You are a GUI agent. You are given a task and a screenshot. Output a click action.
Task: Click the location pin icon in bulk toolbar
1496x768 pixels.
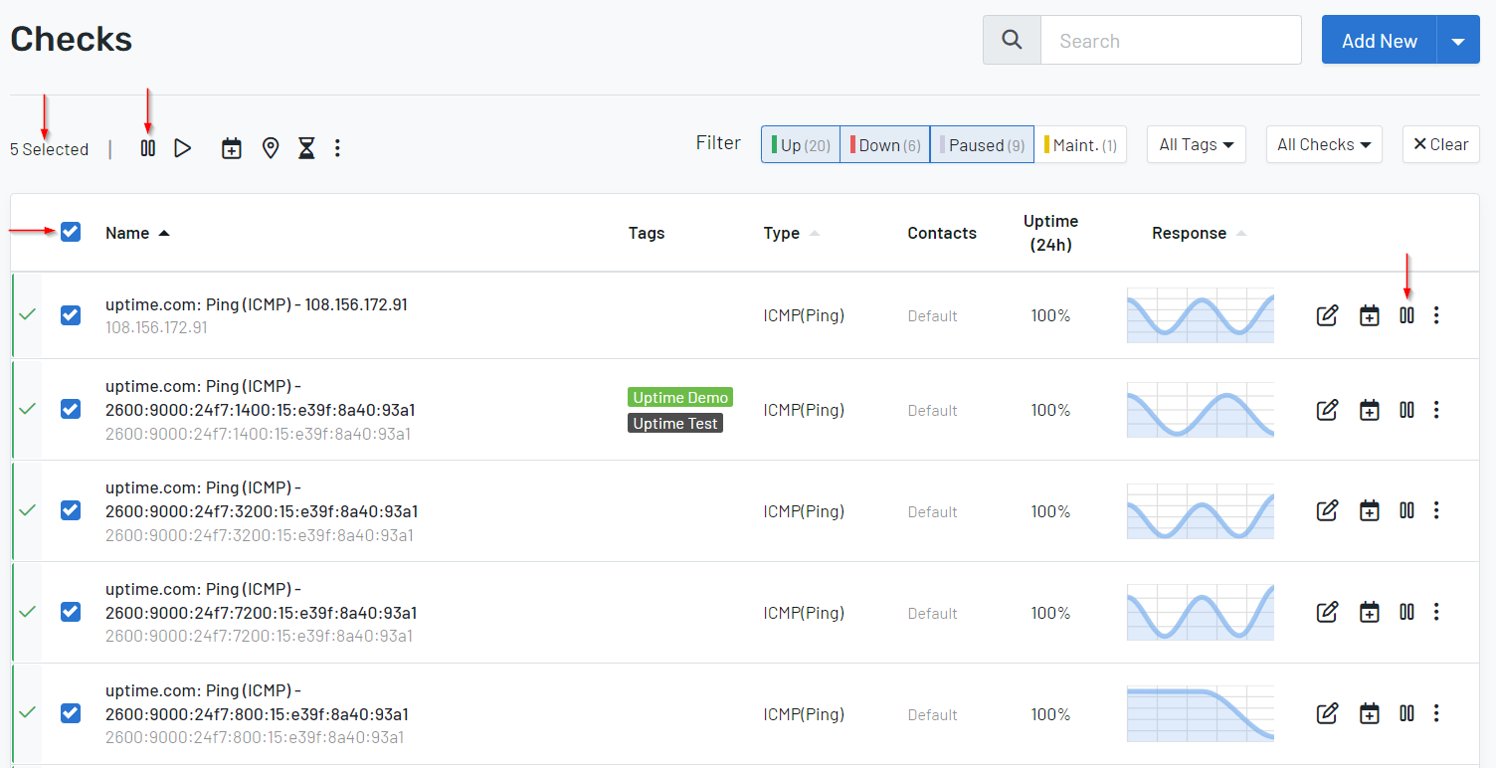coord(270,147)
